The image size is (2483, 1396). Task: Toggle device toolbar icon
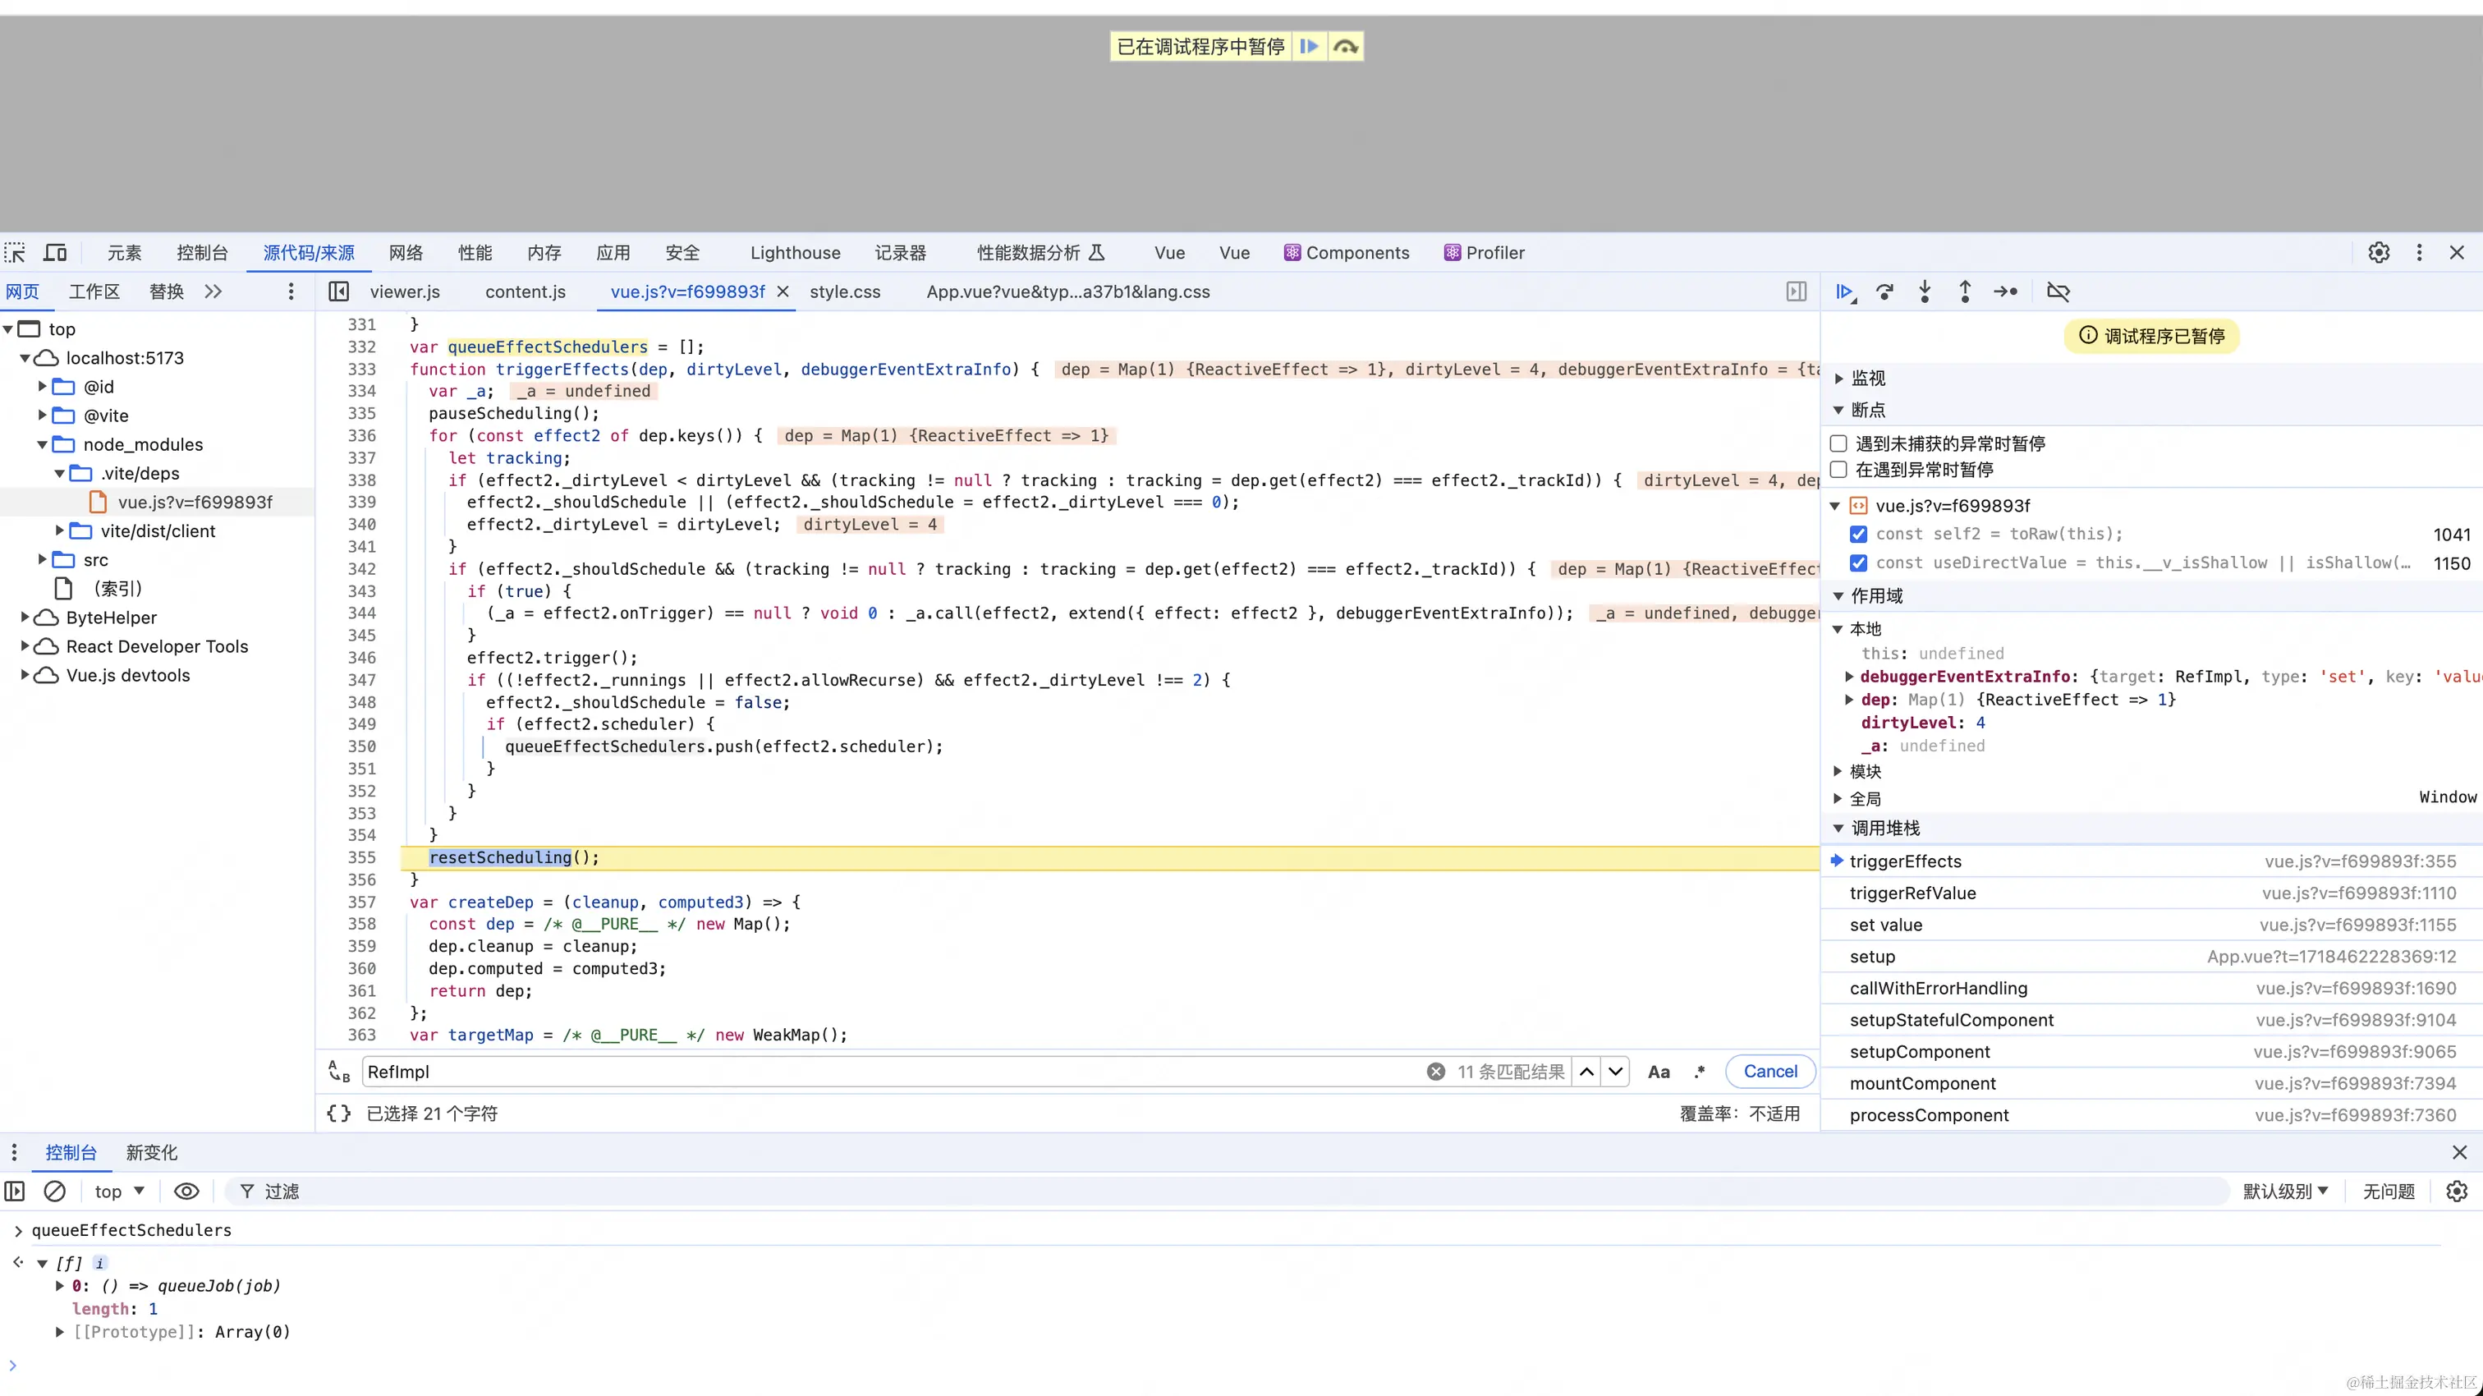[x=55, y=253]
